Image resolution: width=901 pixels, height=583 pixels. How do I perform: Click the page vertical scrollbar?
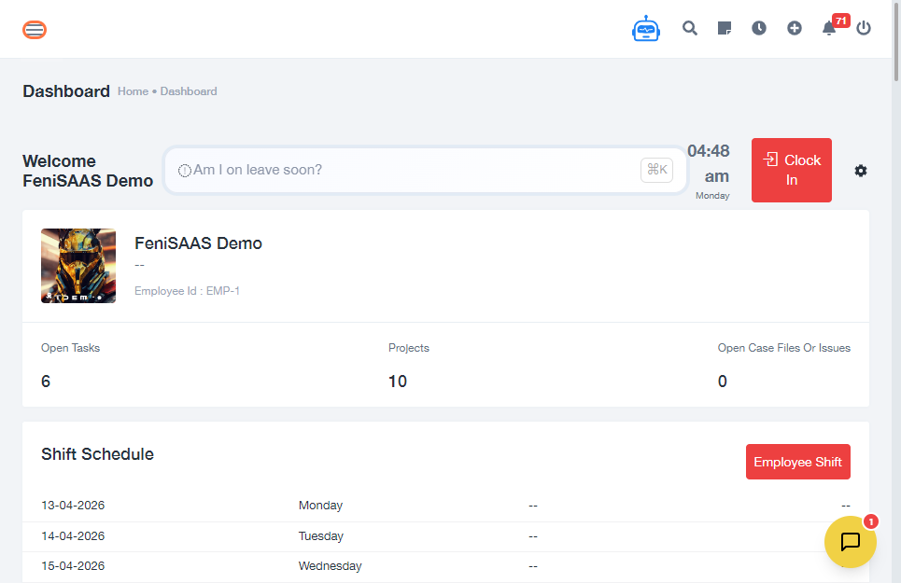pos(895,280)
